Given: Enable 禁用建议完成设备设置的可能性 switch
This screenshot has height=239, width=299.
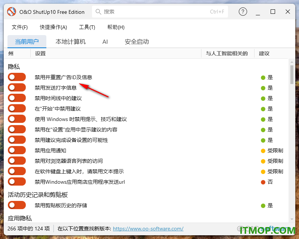Looking at the screenshot, I should tap(17, 140).
